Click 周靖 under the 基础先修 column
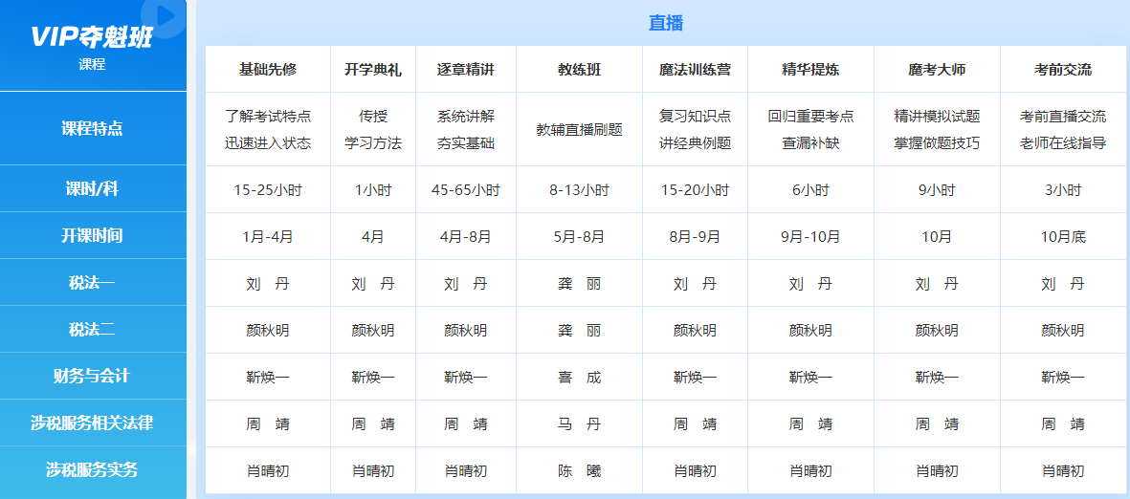Screen dimensions: 1130x499 (x=268, y=424)
